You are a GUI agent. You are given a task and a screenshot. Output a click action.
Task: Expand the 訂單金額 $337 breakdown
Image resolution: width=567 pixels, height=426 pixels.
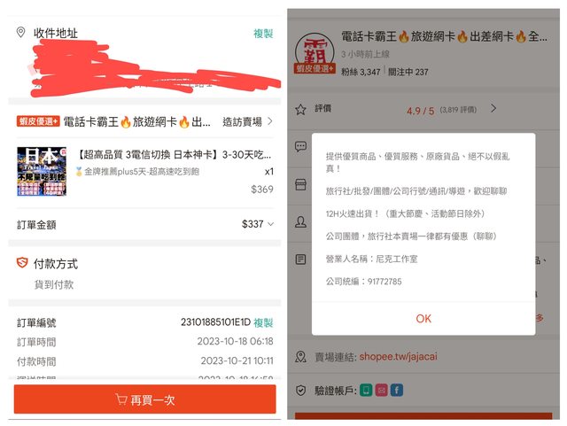(x=270, y=224)
